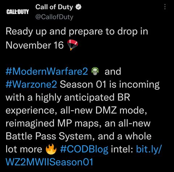Open the #CODBlog hashtag
The width and height of the screenshot is (174, 172).
point(84,149)
